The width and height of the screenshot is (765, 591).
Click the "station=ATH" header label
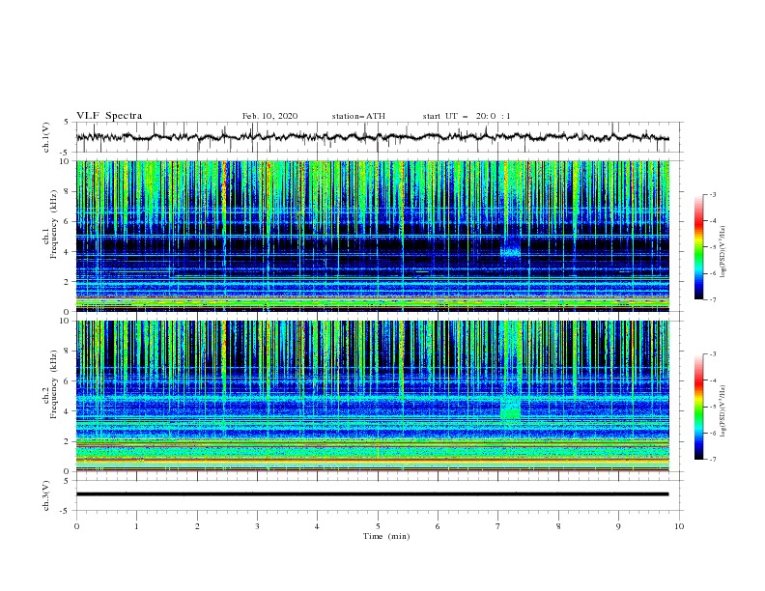click(x=358, y=116)
